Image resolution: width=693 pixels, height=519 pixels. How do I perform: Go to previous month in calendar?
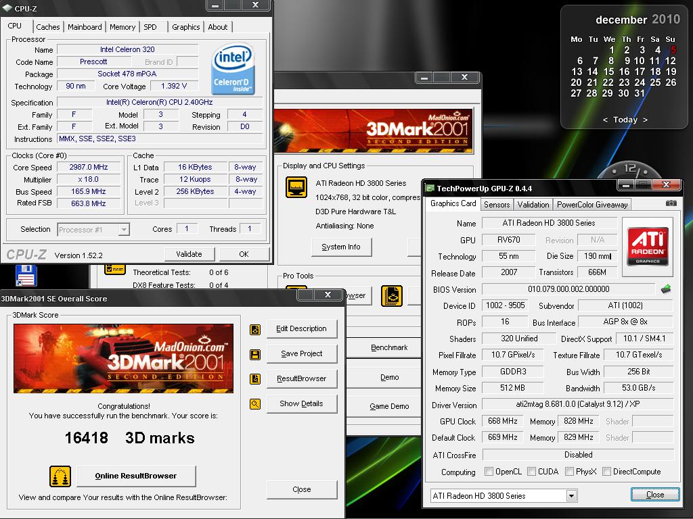tap(605, 120)
